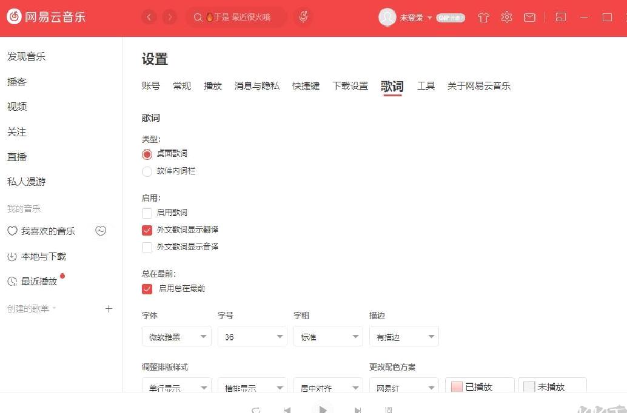This screenshot has height=413, width=627.
Task: Click the 未登录 login text
Action: coord(412,18)
